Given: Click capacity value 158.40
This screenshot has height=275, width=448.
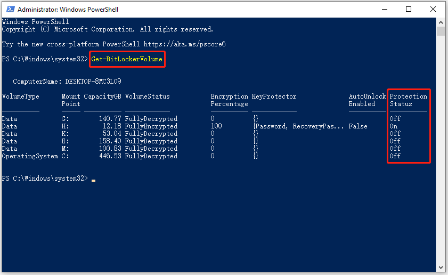Looking at the screenshot, I should click(x=110, y=141).
